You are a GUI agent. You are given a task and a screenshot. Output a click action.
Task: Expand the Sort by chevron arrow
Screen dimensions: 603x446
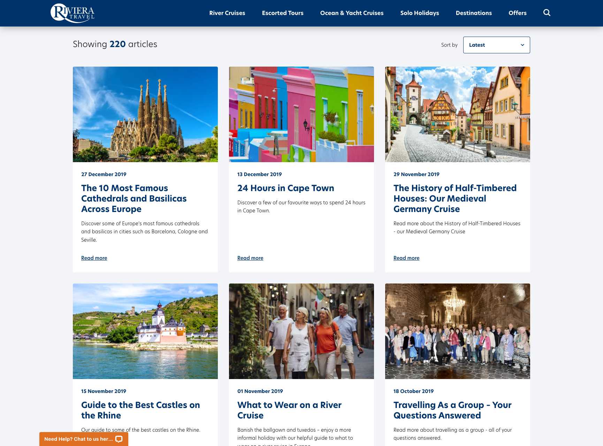click(x=522, y=45)
